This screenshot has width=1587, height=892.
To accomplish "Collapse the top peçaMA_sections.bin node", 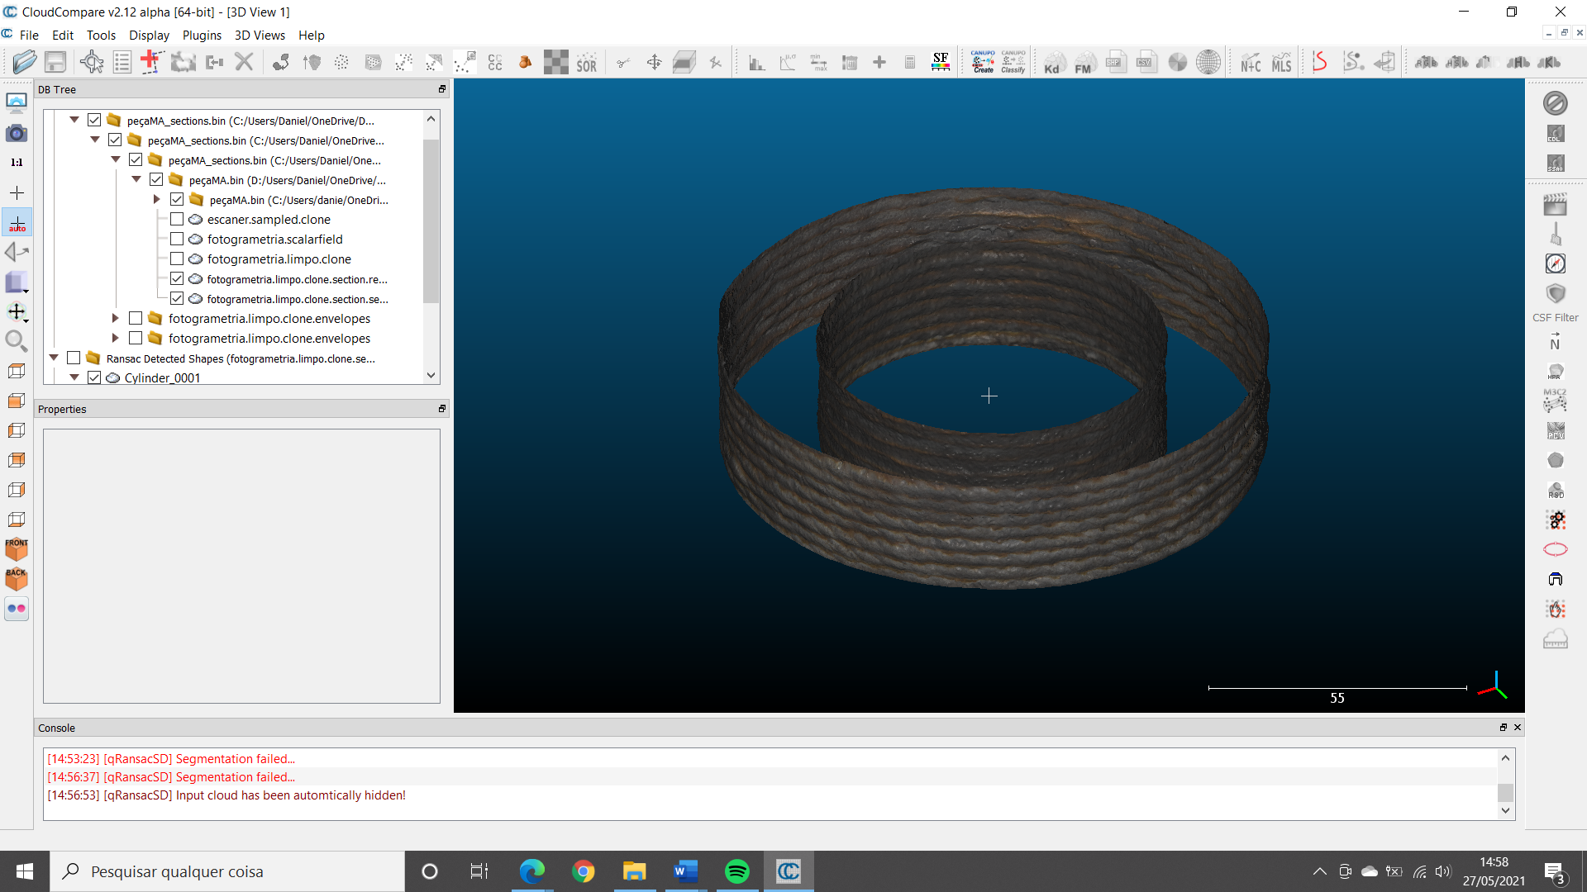I will pyautogui.click(x=74, y=119).
